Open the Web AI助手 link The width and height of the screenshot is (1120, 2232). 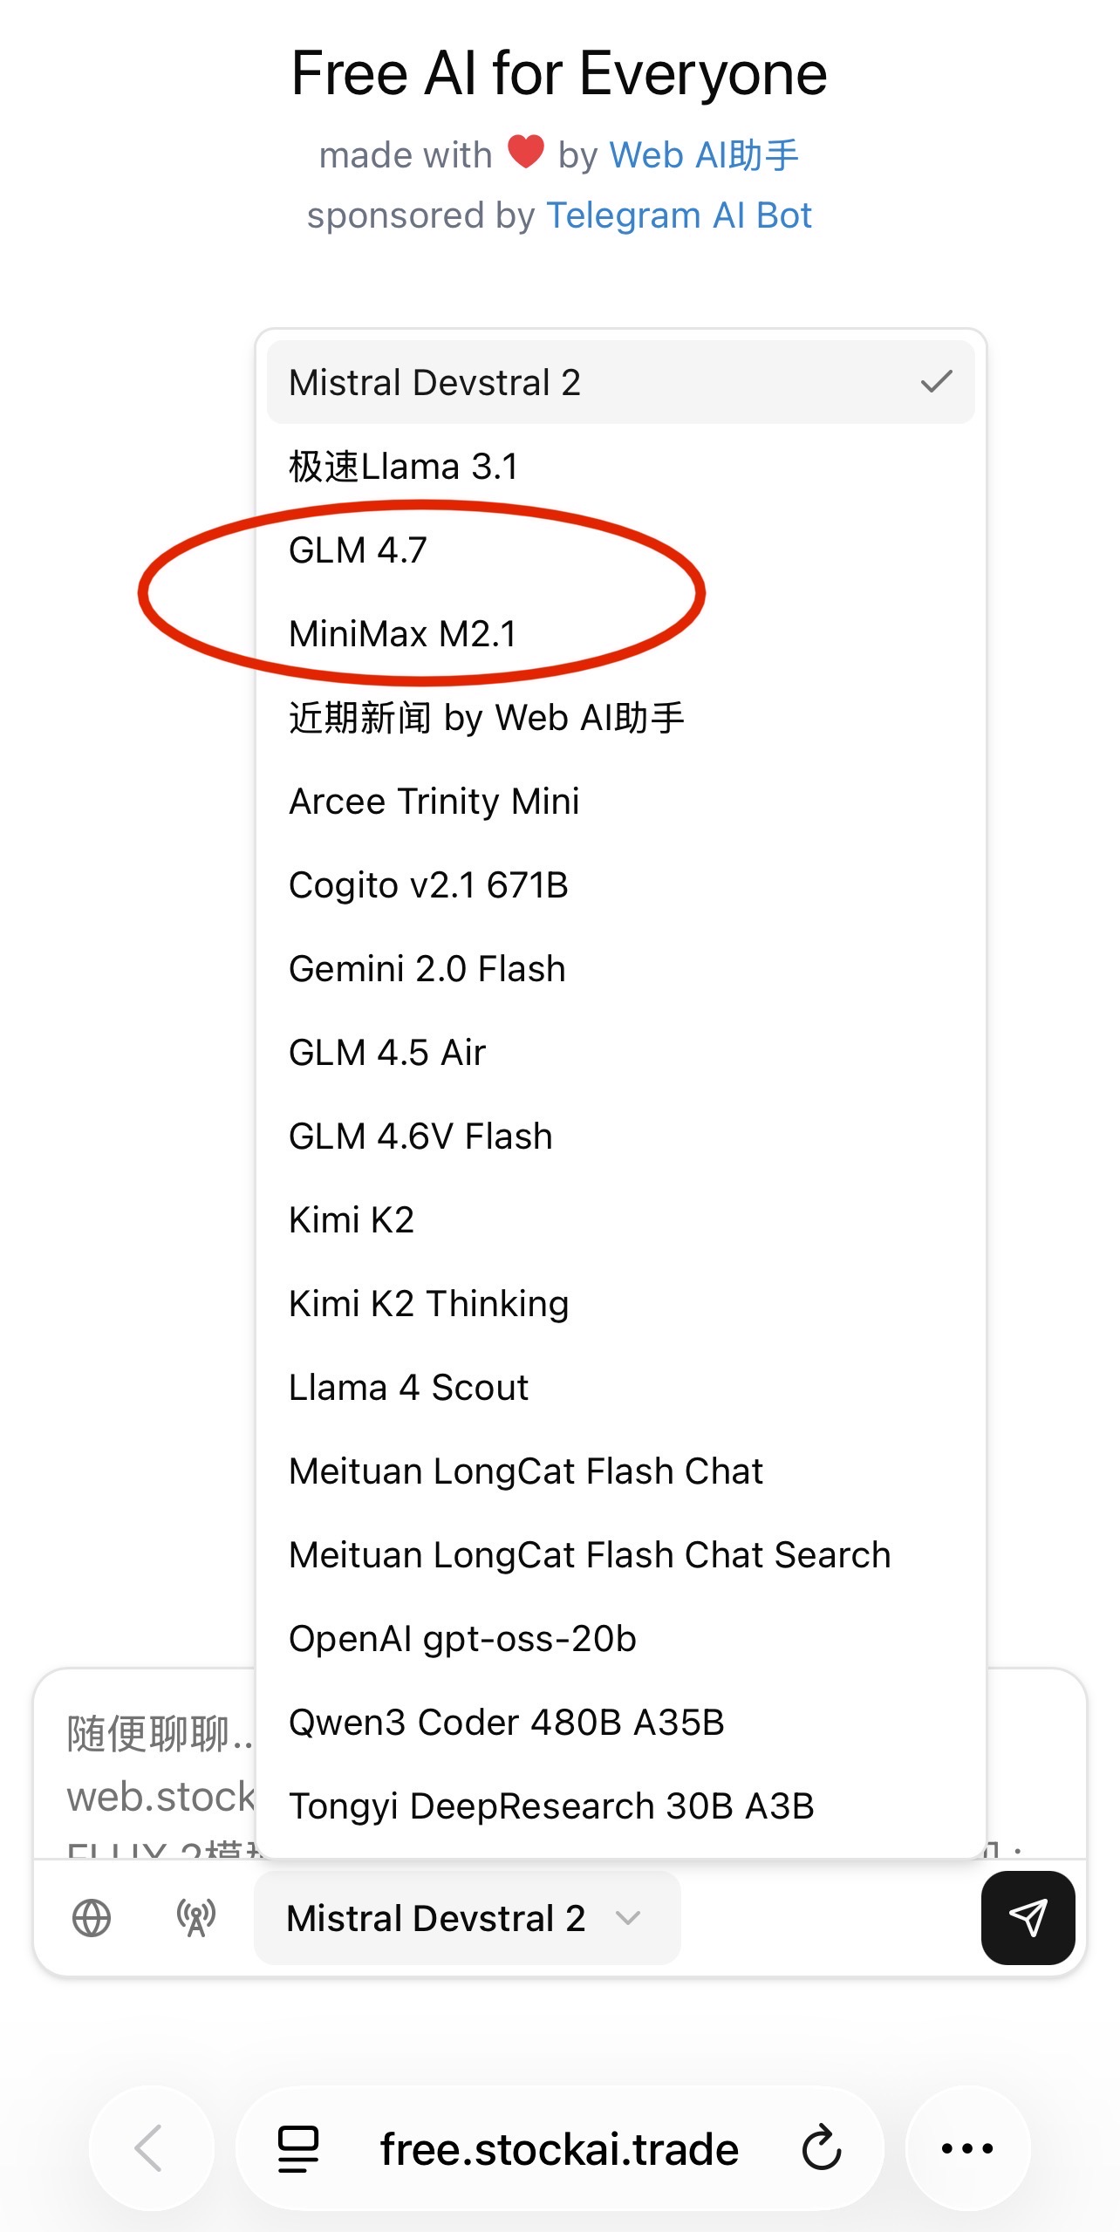click(703, 155)
